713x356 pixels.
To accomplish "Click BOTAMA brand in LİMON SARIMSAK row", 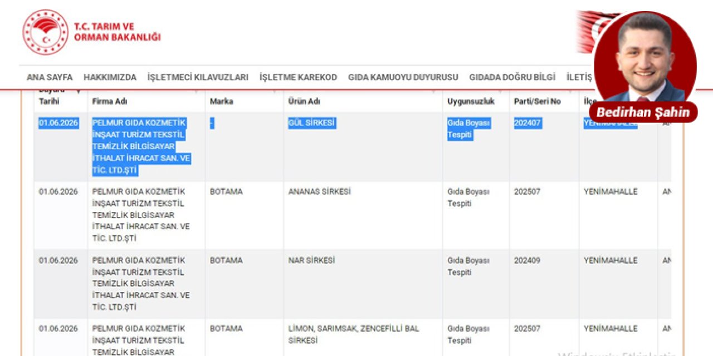I will point(226,329).
